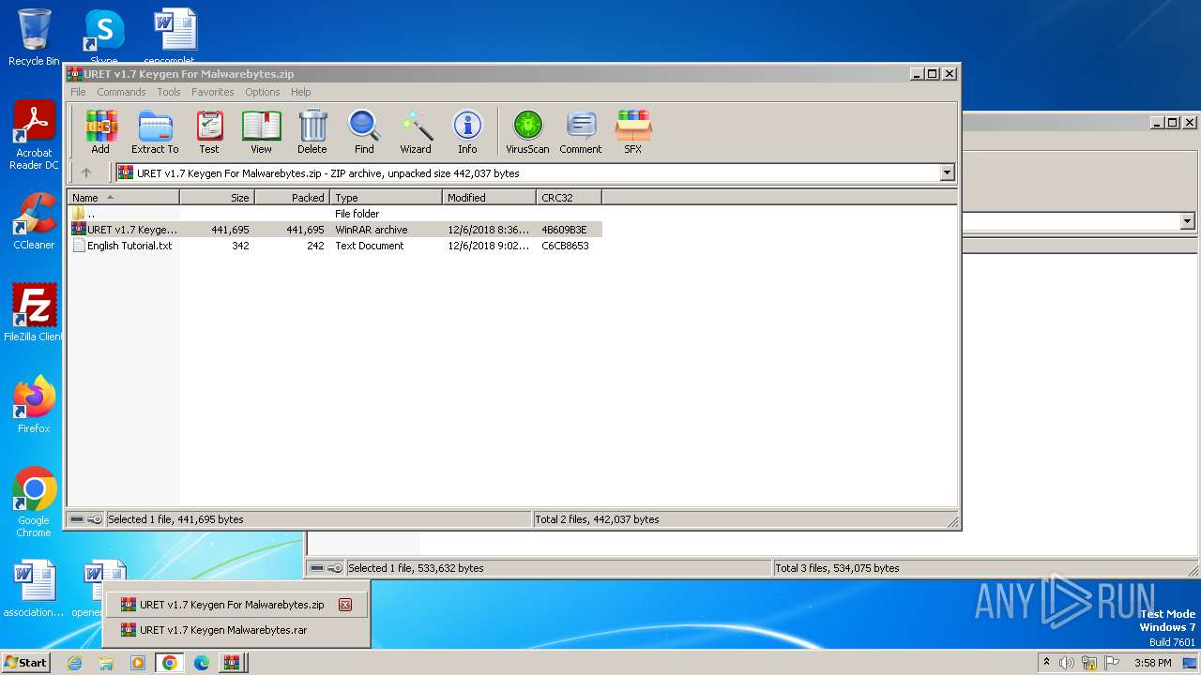The image size is (1201, 675).
Task: Click 'Total 2 files, 442,037 bytes' status text
Action: tap(597, 519)
